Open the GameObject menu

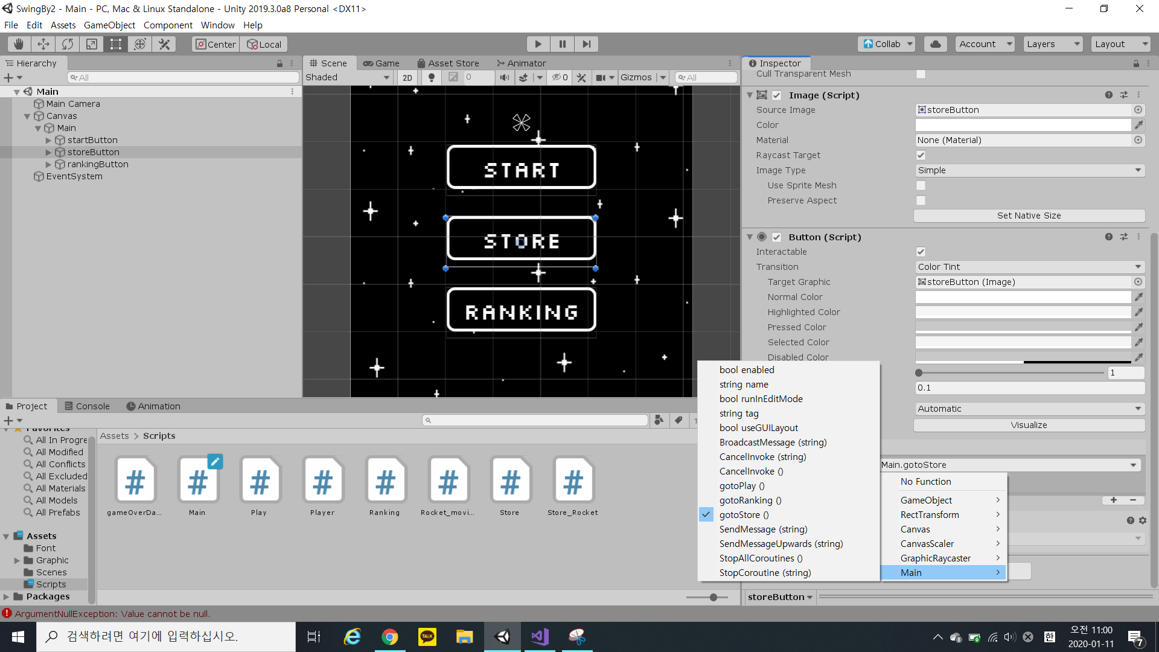[x=109, y=25]
